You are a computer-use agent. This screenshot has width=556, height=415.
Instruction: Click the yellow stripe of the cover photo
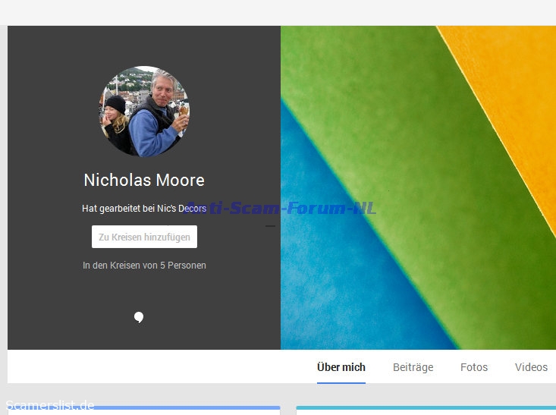[516, 91]
